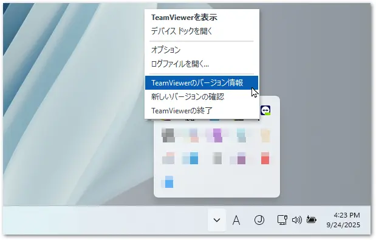Click 'ログファイルを開く...' menu item
Image resolution: width=376 pixels, height=240 pixels.
pyautogui.click(x=202, y=64)
